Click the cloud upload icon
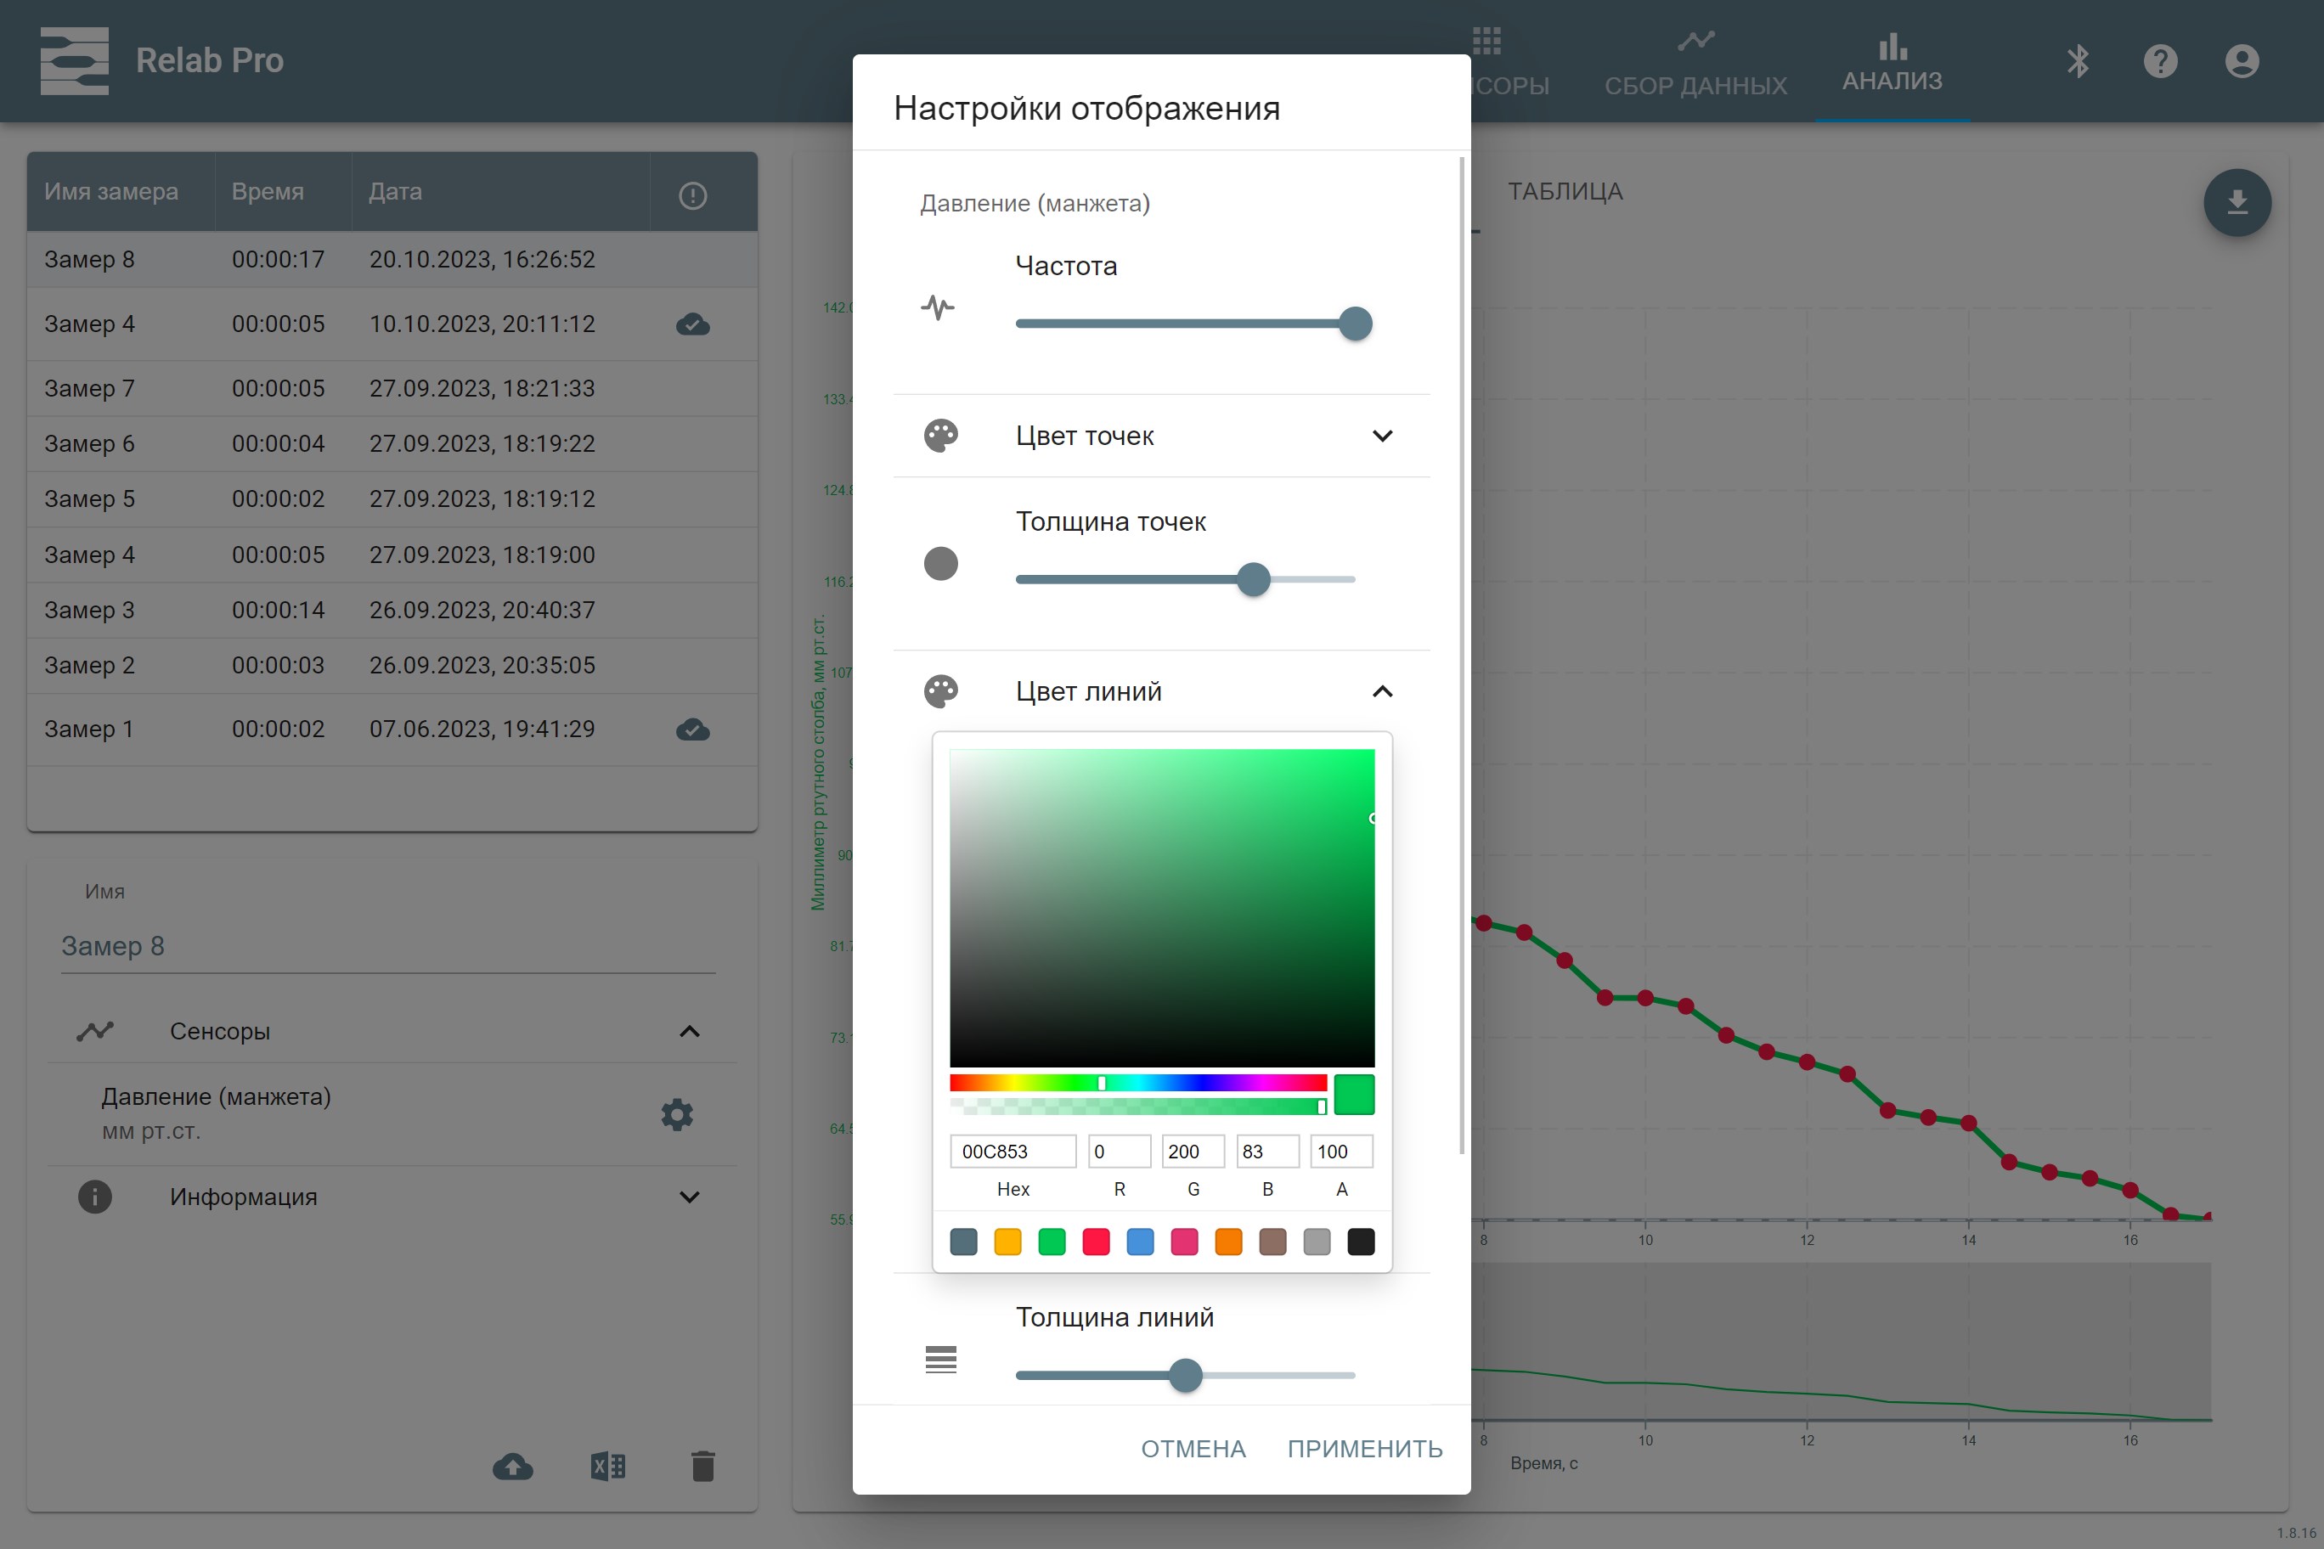Image resolution: width=2324 pixels, height=1549 pixels. [513, 1466]
